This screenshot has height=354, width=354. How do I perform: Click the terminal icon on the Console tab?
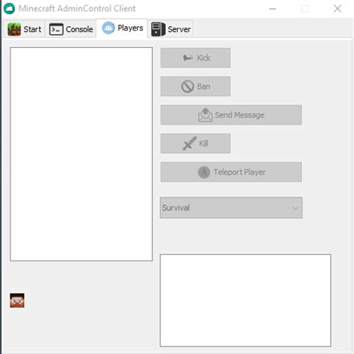coord(56,29)
